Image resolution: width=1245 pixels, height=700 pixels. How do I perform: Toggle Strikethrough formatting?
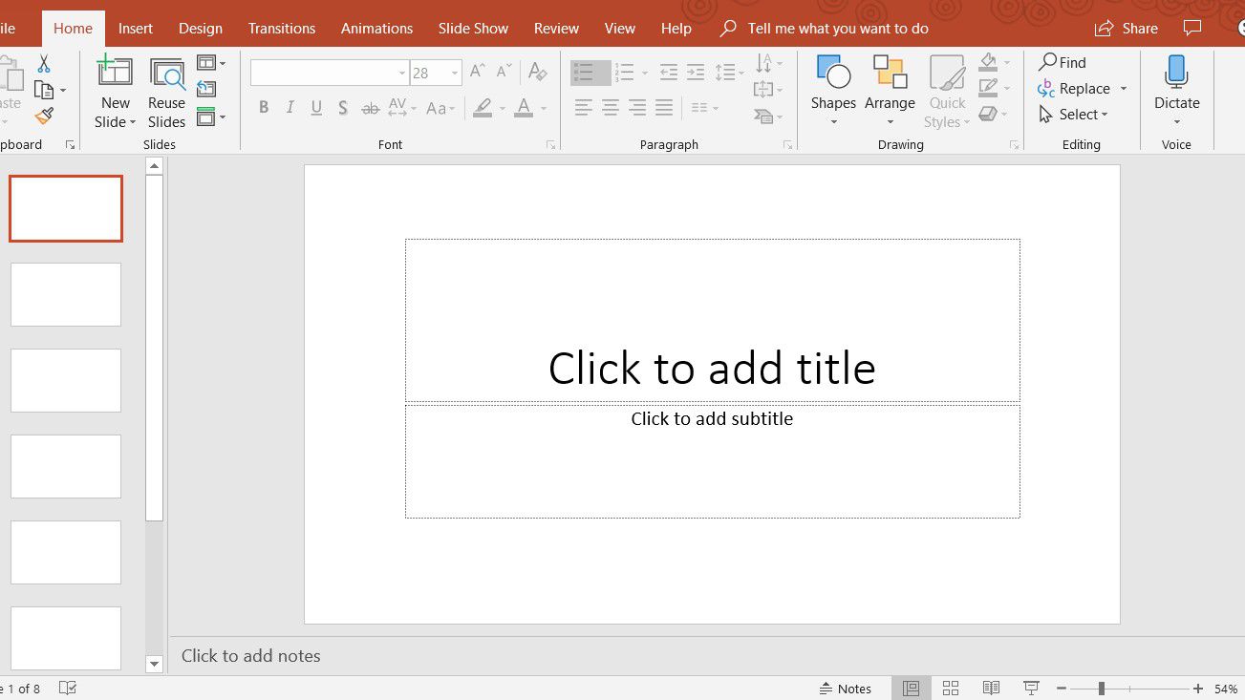click(370, 108)
